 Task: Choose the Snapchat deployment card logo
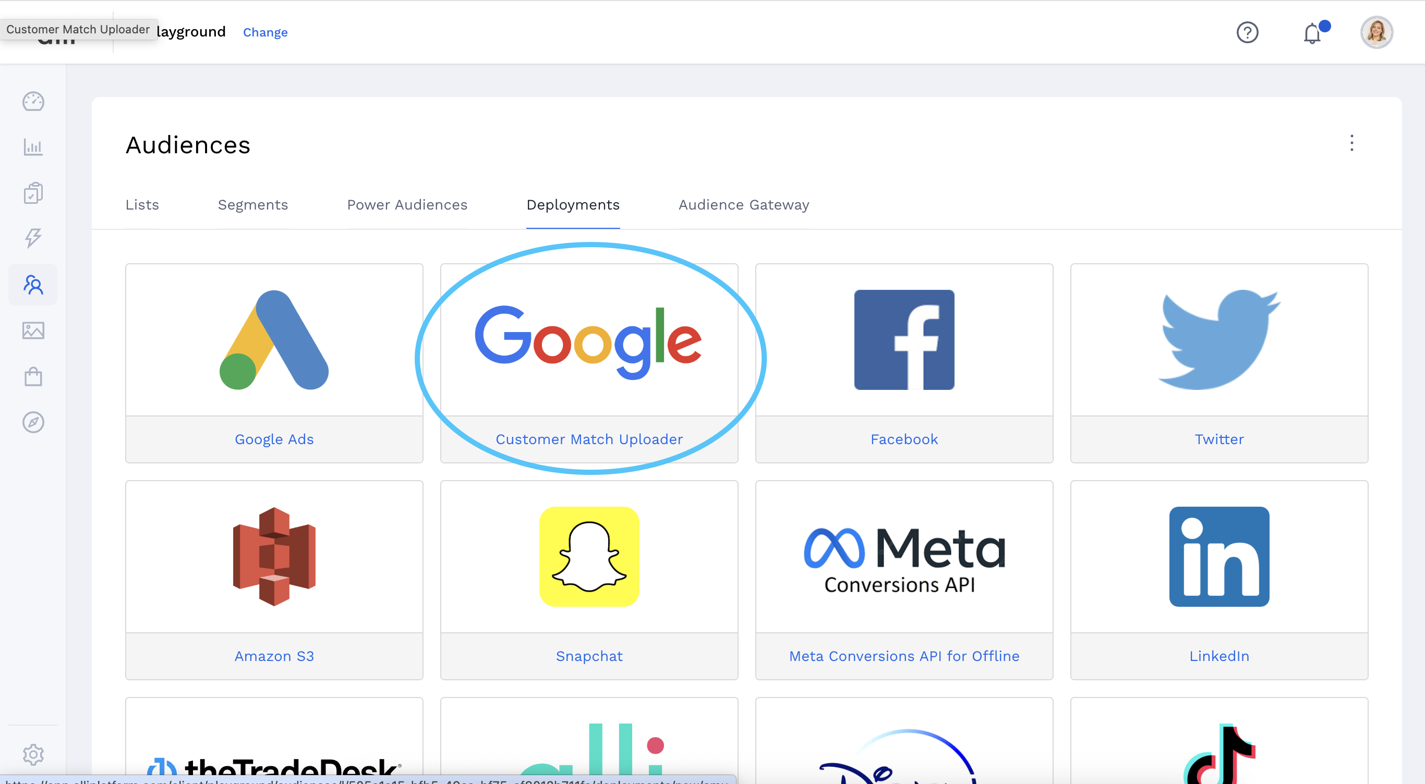[589, 557]
